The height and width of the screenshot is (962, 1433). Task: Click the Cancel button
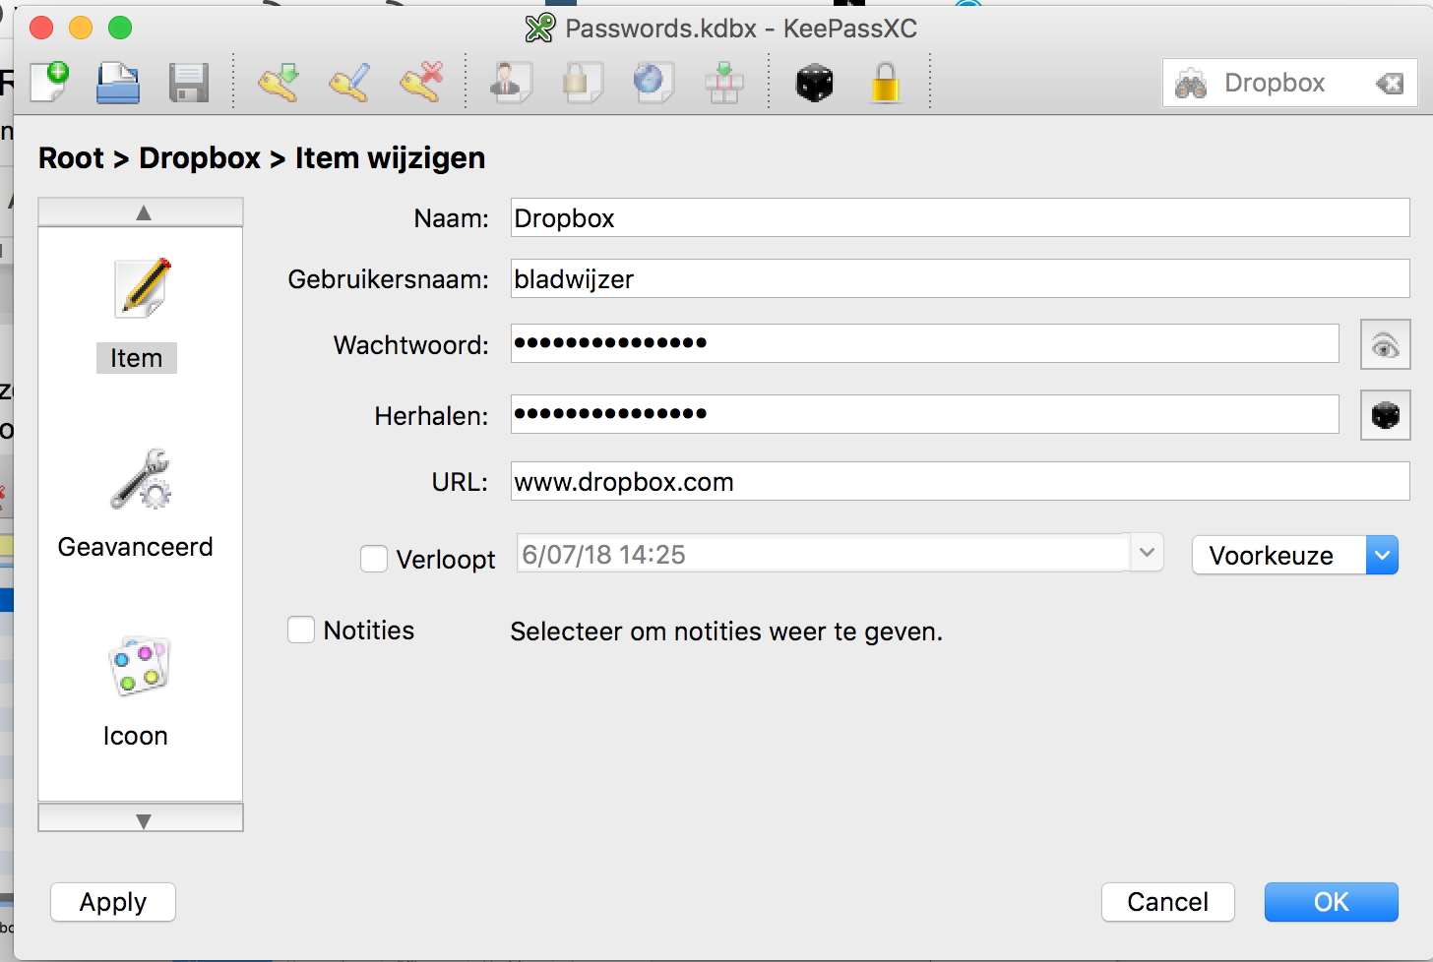1167,902
